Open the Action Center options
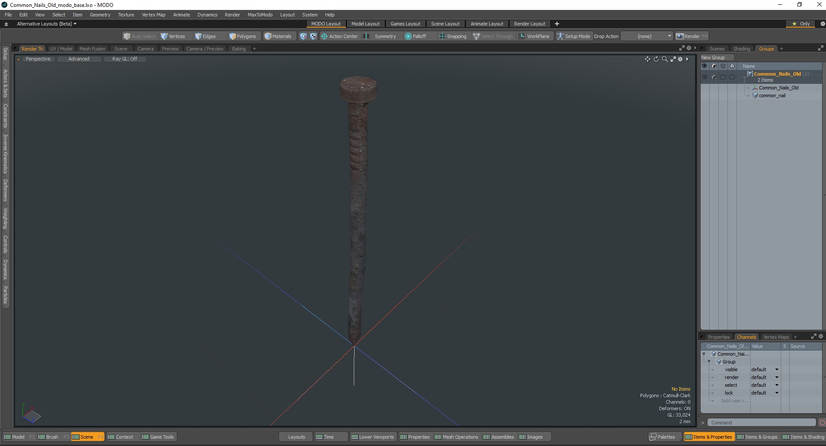 coord(339,36)
